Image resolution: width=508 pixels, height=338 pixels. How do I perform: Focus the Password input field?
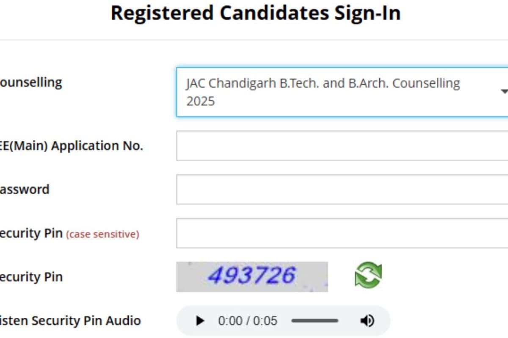(x=342, y=189)
